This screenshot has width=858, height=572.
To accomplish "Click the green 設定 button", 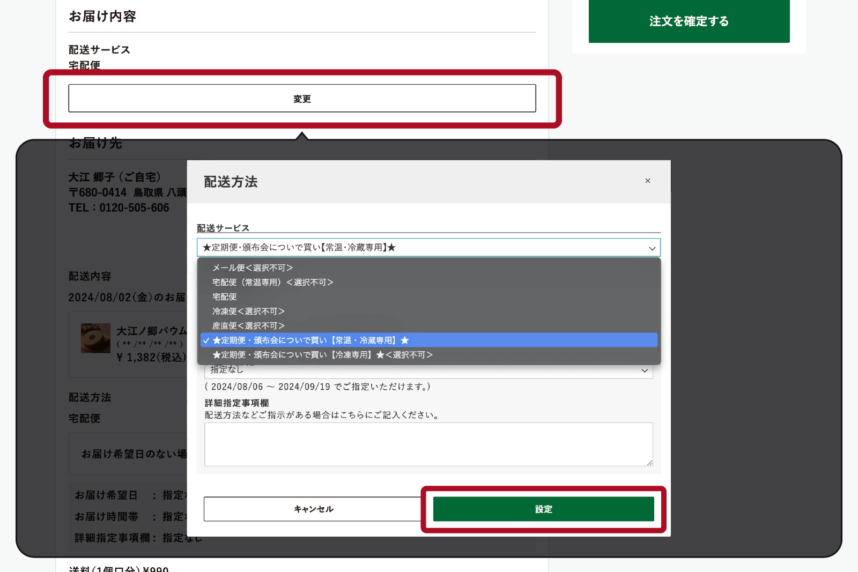I will click(543, 509).
